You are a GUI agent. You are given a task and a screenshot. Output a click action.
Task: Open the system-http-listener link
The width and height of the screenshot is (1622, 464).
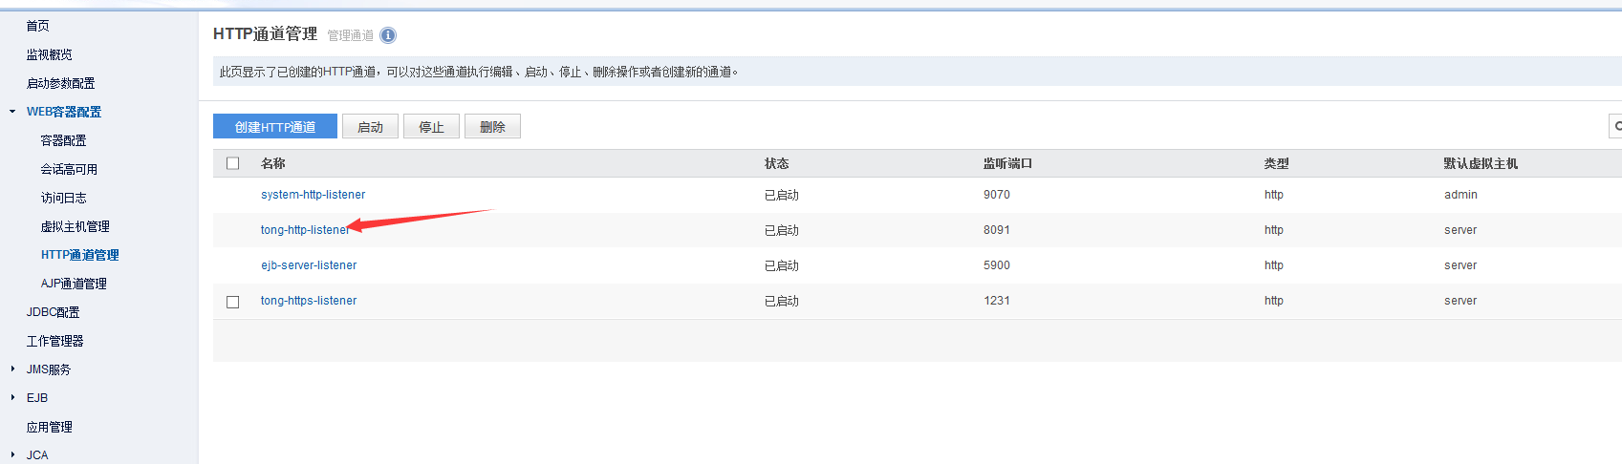(313, 195)
